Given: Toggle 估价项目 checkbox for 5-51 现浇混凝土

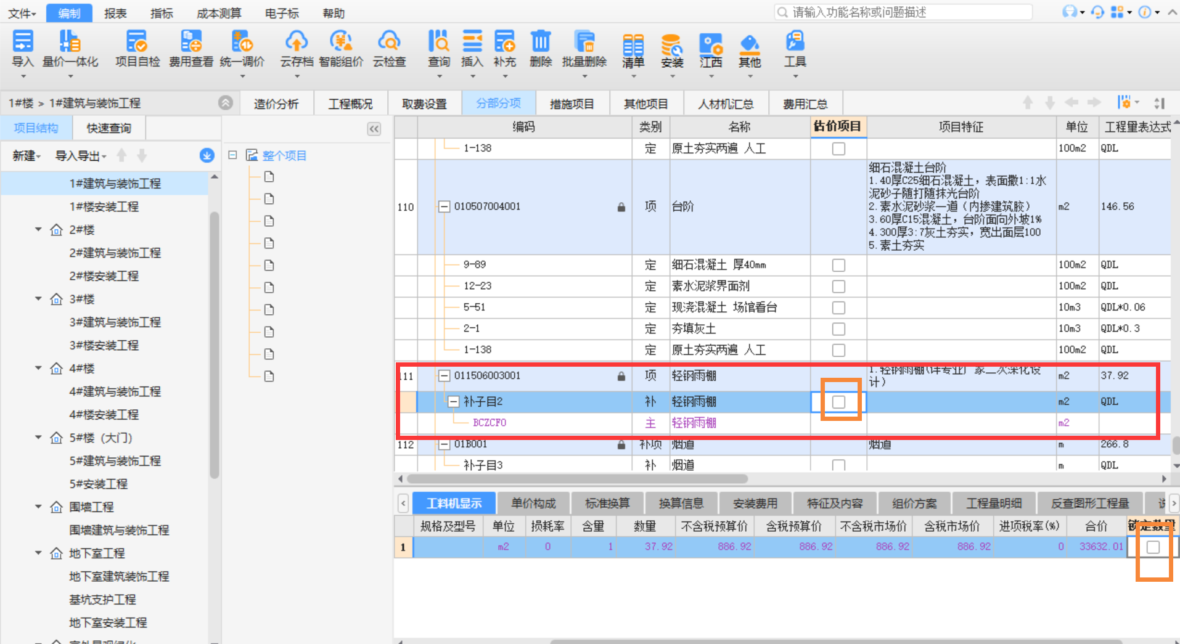Looking at the screenshot, I should 838,308.
